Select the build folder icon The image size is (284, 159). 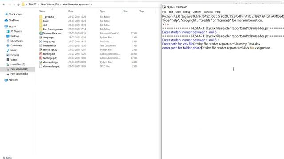coord(41,21)
